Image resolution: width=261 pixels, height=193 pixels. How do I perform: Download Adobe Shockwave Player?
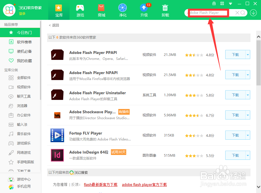[235, 115]
